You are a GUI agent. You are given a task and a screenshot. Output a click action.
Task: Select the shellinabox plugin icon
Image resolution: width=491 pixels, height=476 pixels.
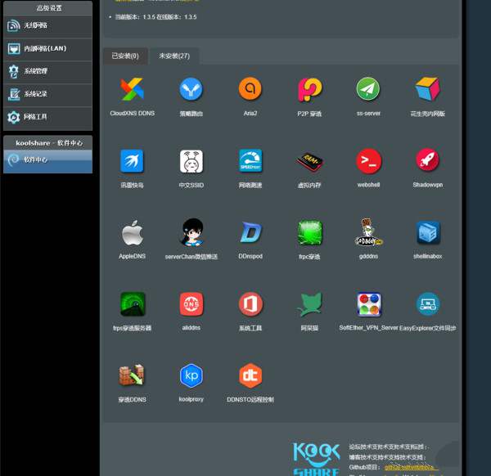pyautogui.click(x=427, y=232)
